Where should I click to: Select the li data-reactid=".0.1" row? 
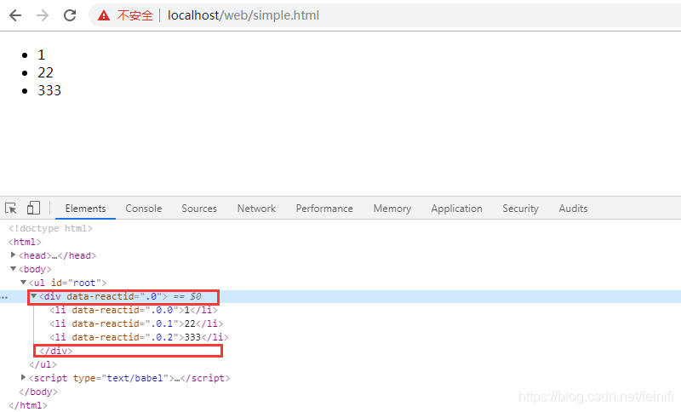pyautogui.click(x=136, y=323)
